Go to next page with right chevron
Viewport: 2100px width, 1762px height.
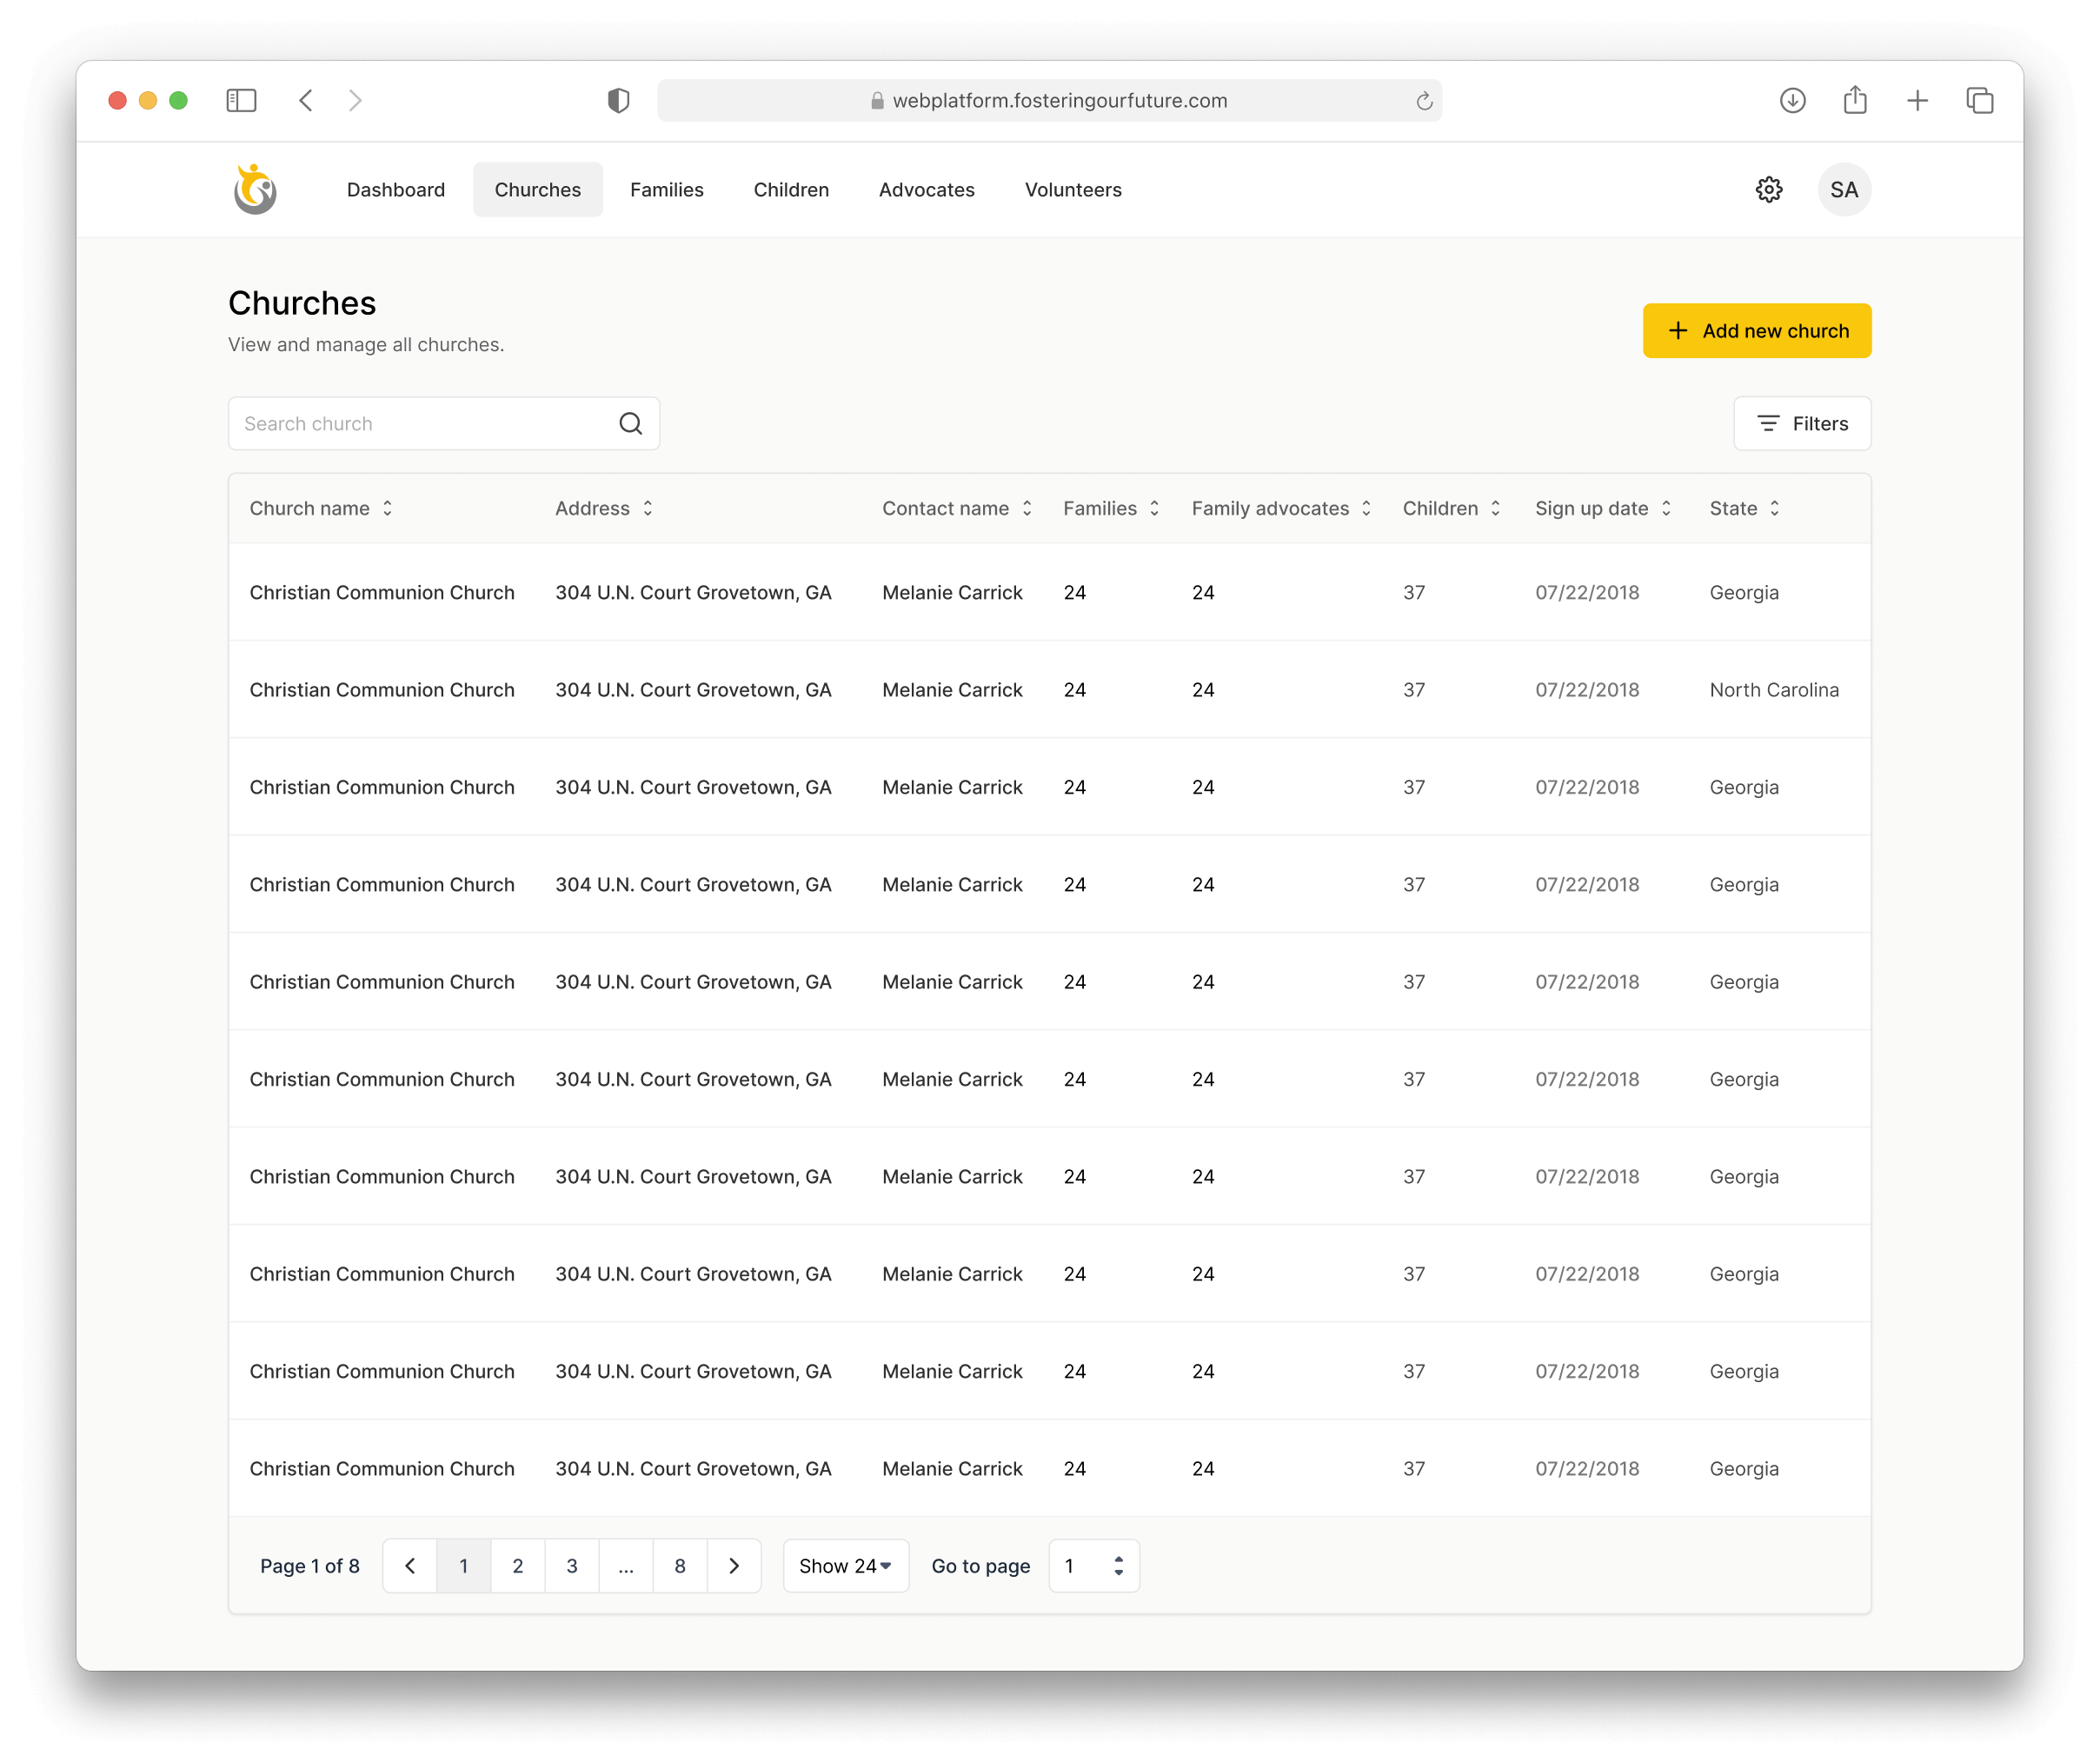click(x=734, y=1566)
